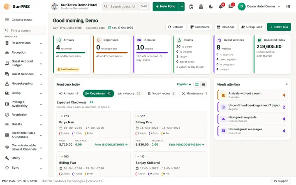Click the Arrivals green progress bar
This screenshot has width=296, height=185.
pos(71,53)
